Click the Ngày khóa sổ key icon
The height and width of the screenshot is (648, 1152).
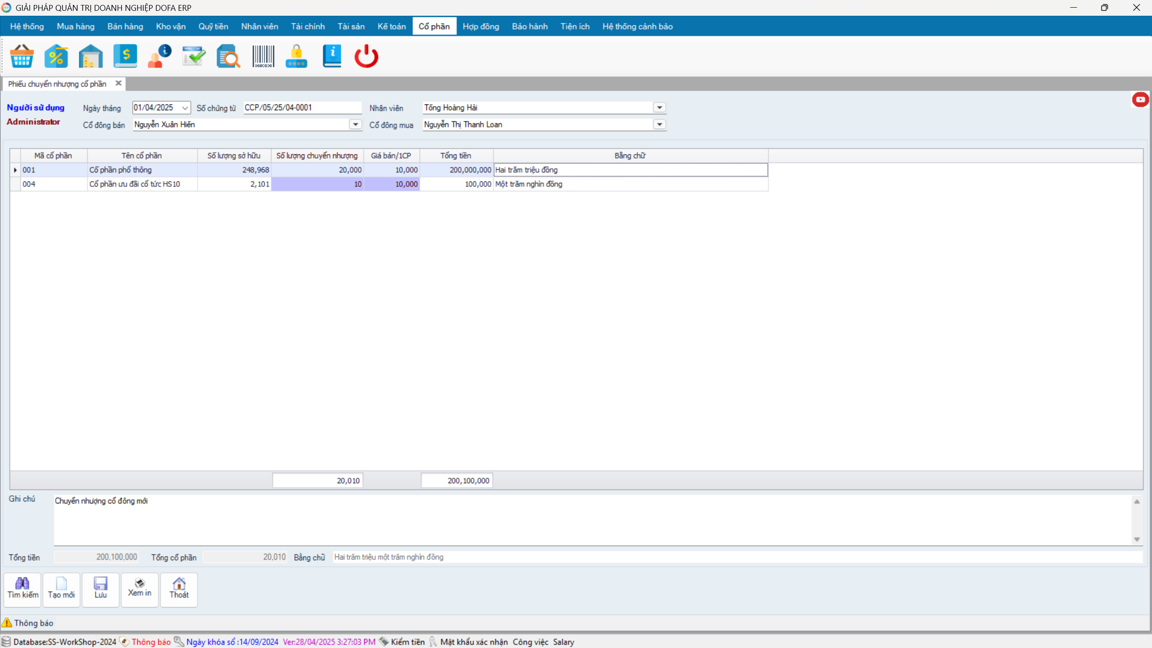[x=179, y=642]
